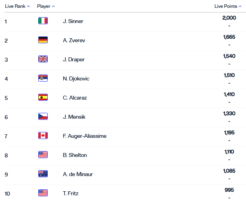This screenshot has width=246, height=203.
Task: Click the Czech flag next to J. Mensik
Action: [x=43, y=117]
